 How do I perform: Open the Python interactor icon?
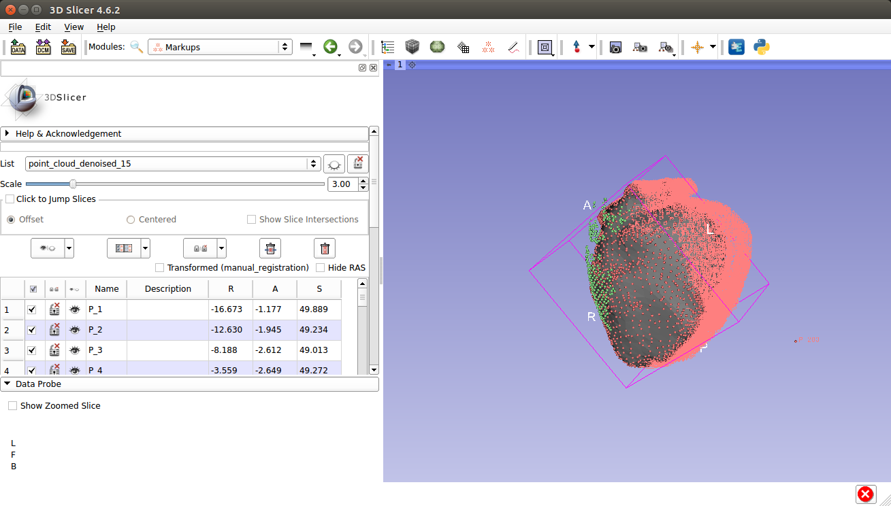pos(761,48)
